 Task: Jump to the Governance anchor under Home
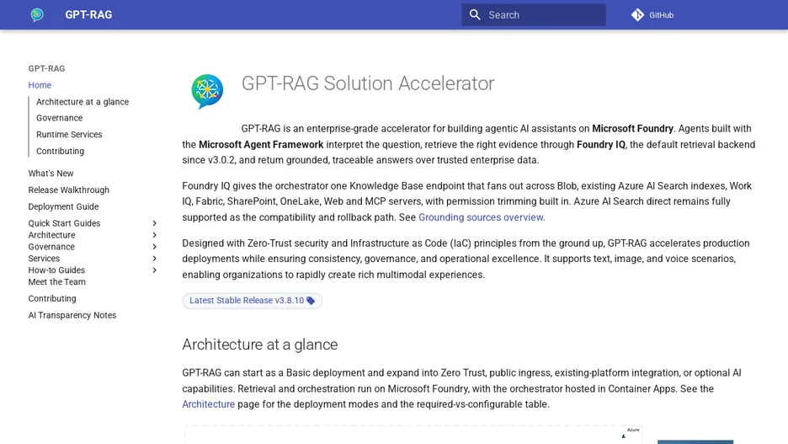[x=59, y=118]
